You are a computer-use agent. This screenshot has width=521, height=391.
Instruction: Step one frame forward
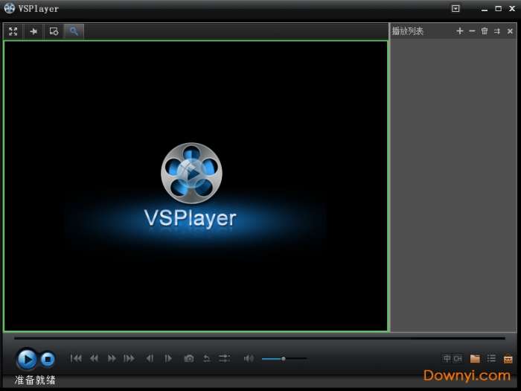point(168,358)
